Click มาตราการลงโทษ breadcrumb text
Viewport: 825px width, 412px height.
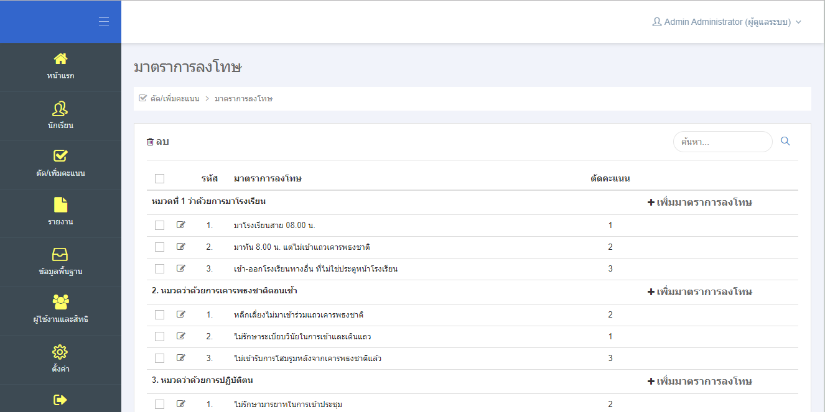coord(243,99)
